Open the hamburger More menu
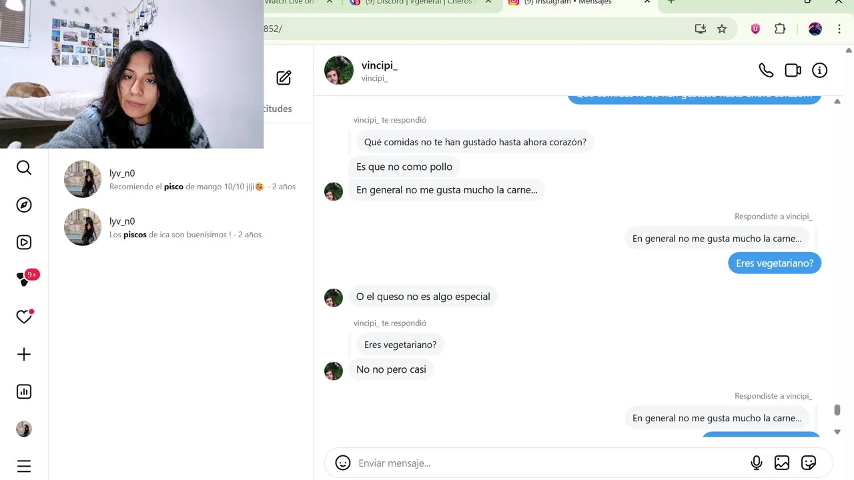Image resolution: width=854 pixels, height=480 pixels. (24, 466)
